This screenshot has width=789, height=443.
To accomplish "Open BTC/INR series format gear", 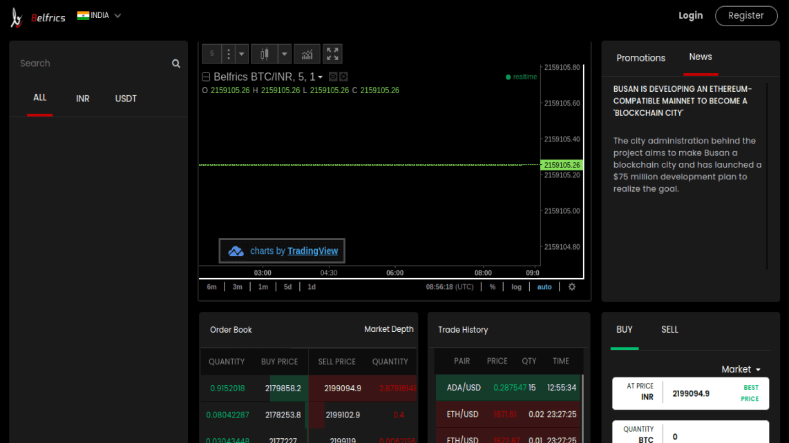I will pyautogui.click(x=343, y=77).
